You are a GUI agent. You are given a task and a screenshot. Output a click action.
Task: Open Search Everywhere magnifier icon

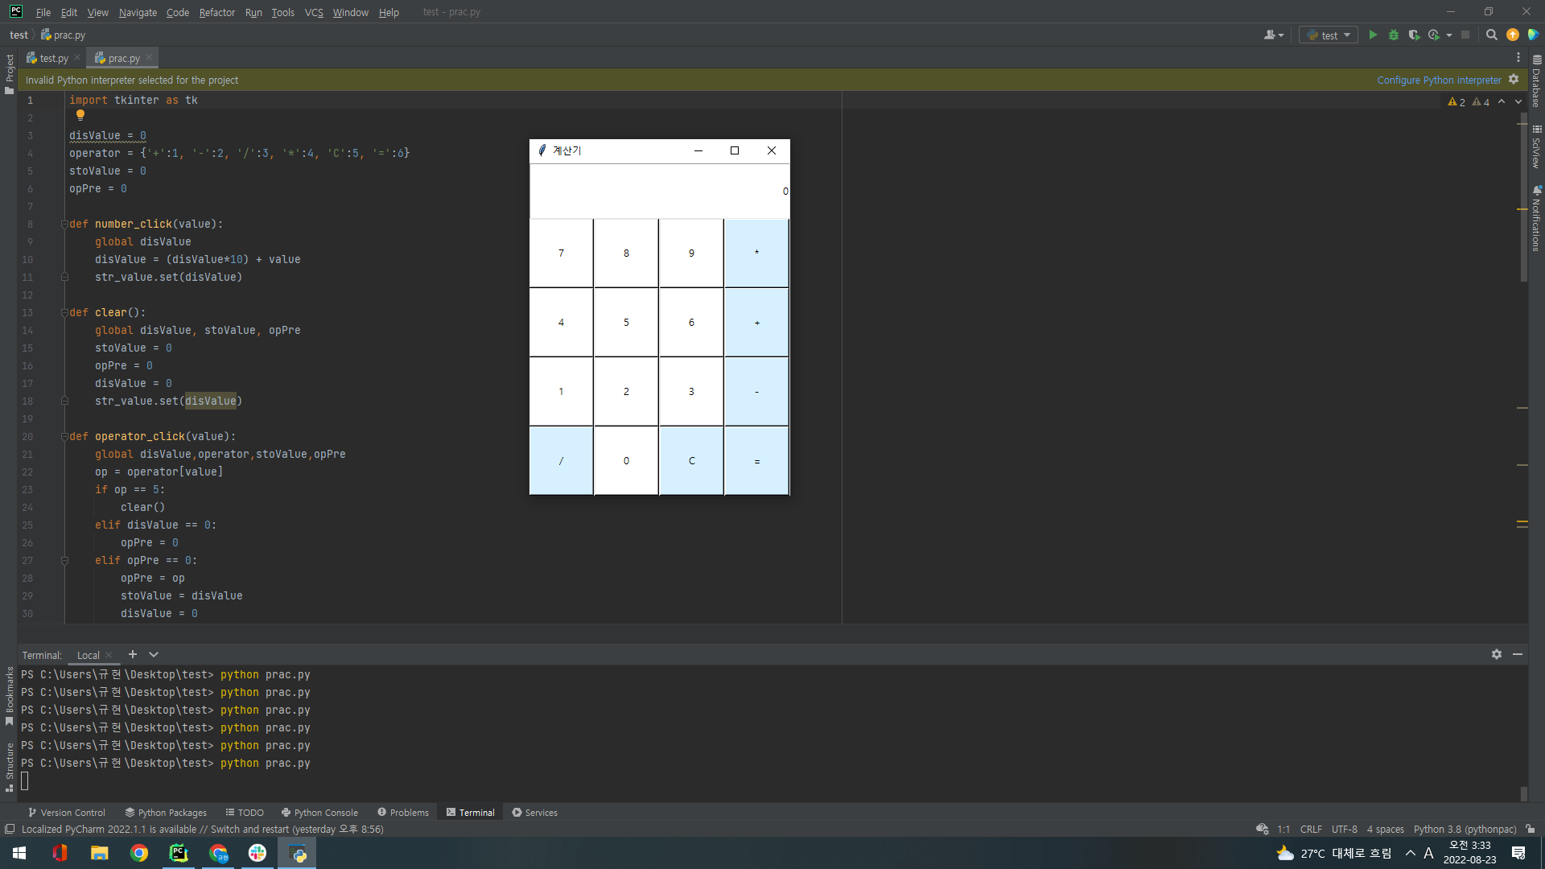click(1491, 35)
